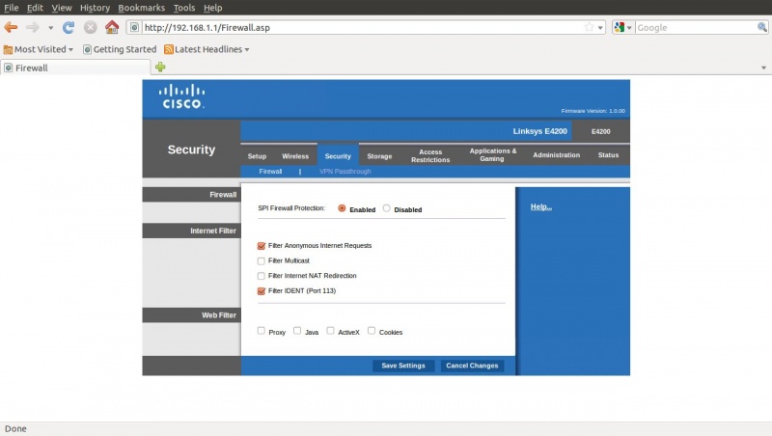Select the Disabled SPI firewall radio button
Screen dimensions: 772x436
(x=387, y=208)
